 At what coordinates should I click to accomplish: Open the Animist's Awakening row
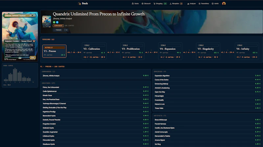click(x=207, y=88)
